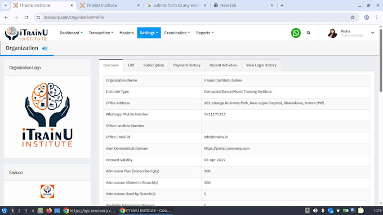This screenshot has width=383, height=215.
Task: Open the file manager icon in taskbar
Action: [x=41, y=210]
